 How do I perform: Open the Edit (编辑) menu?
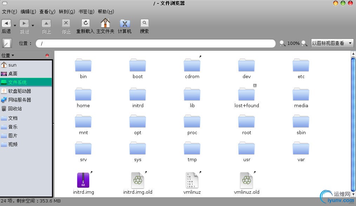click(x=28, y=12)
